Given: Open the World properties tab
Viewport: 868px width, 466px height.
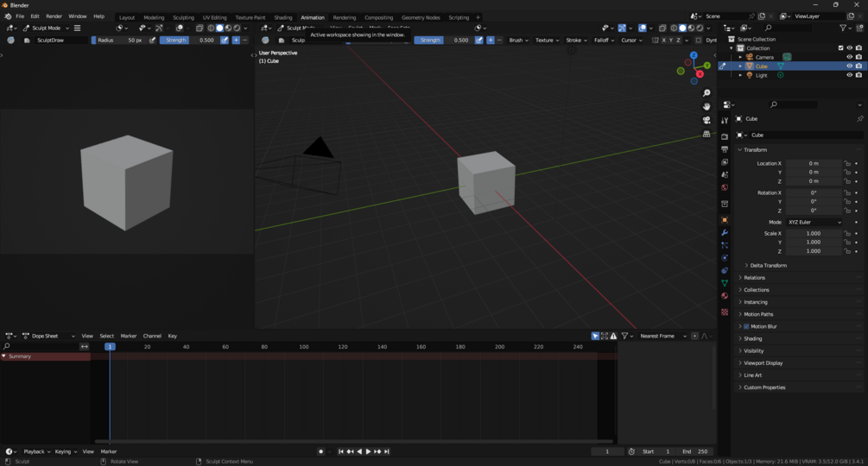Looking at the screenshot, I should click(725, 187).
